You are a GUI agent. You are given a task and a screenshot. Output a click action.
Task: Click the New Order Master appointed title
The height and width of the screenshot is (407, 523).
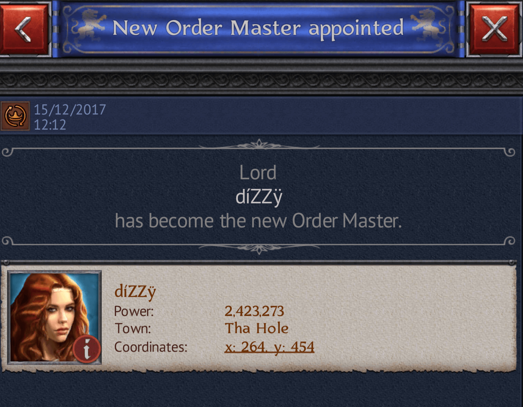(258, 28)
